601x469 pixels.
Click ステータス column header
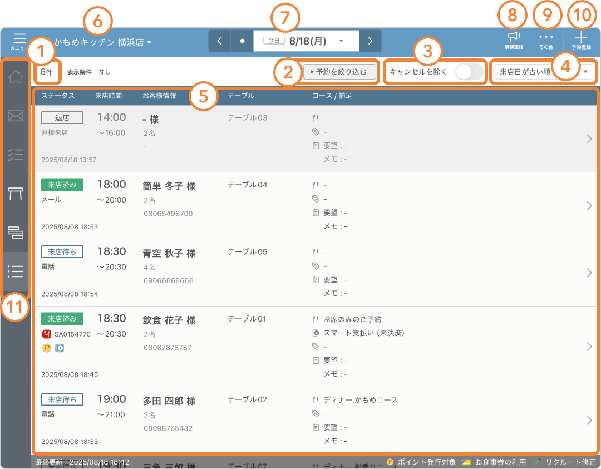(58, 96)
